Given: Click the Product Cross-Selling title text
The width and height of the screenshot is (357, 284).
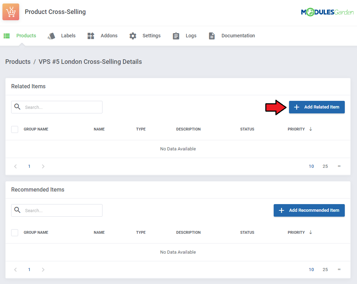Looking at the screenshot, I should (55, 12).
